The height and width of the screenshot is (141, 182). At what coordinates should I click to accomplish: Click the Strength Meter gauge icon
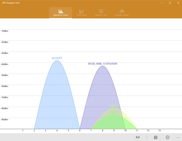122,11
